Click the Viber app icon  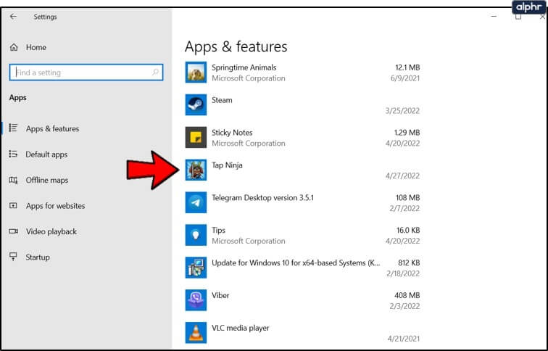[x=196, y=300]
